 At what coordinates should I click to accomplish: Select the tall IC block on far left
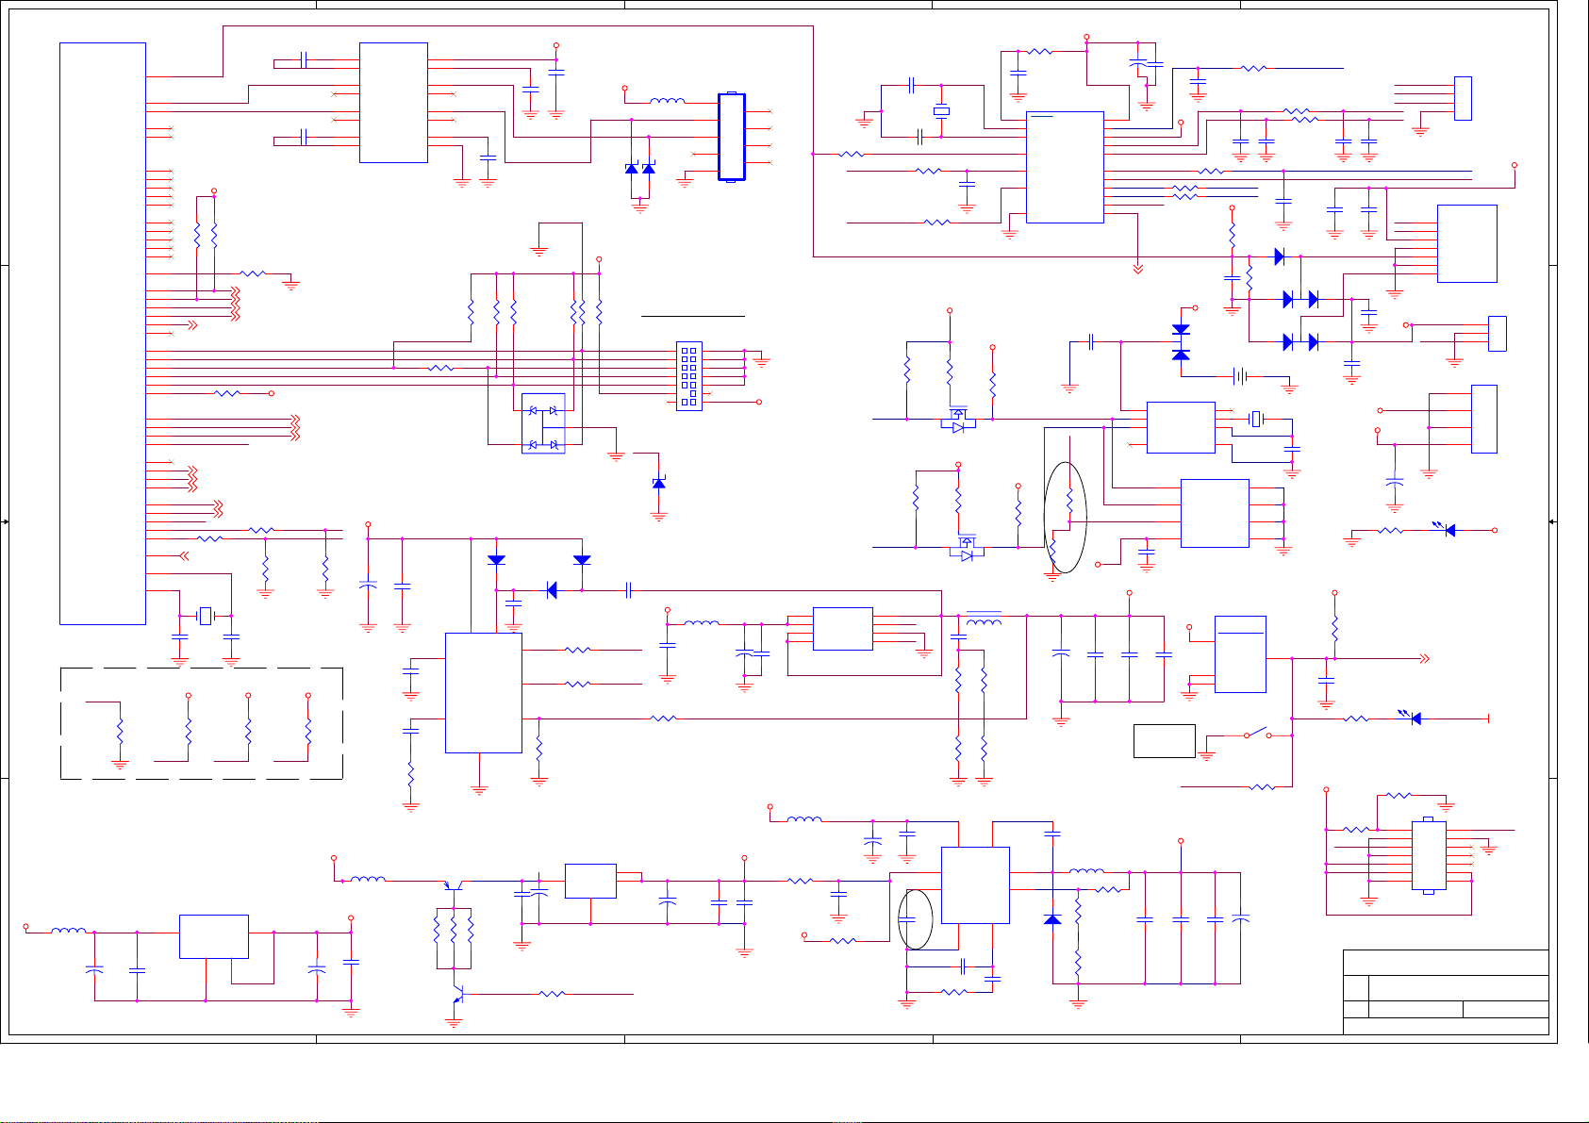coord(103,333)
